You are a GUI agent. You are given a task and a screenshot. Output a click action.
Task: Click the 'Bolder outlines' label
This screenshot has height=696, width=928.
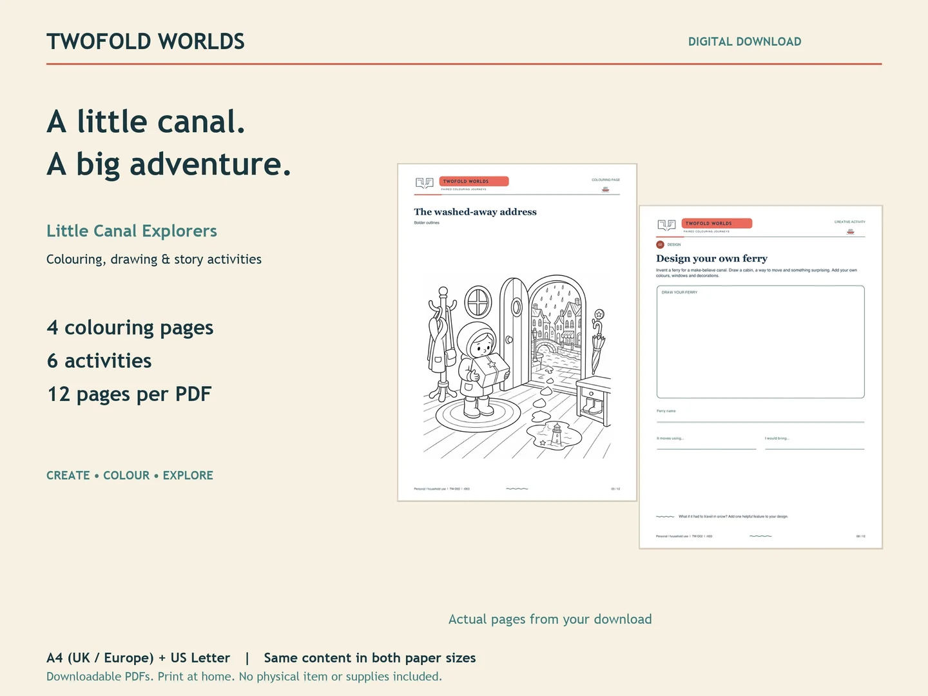tap(427, 223)
